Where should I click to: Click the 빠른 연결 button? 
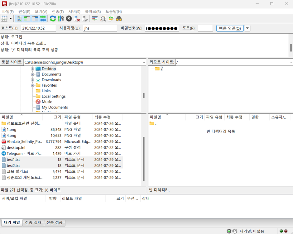(230, 28)
